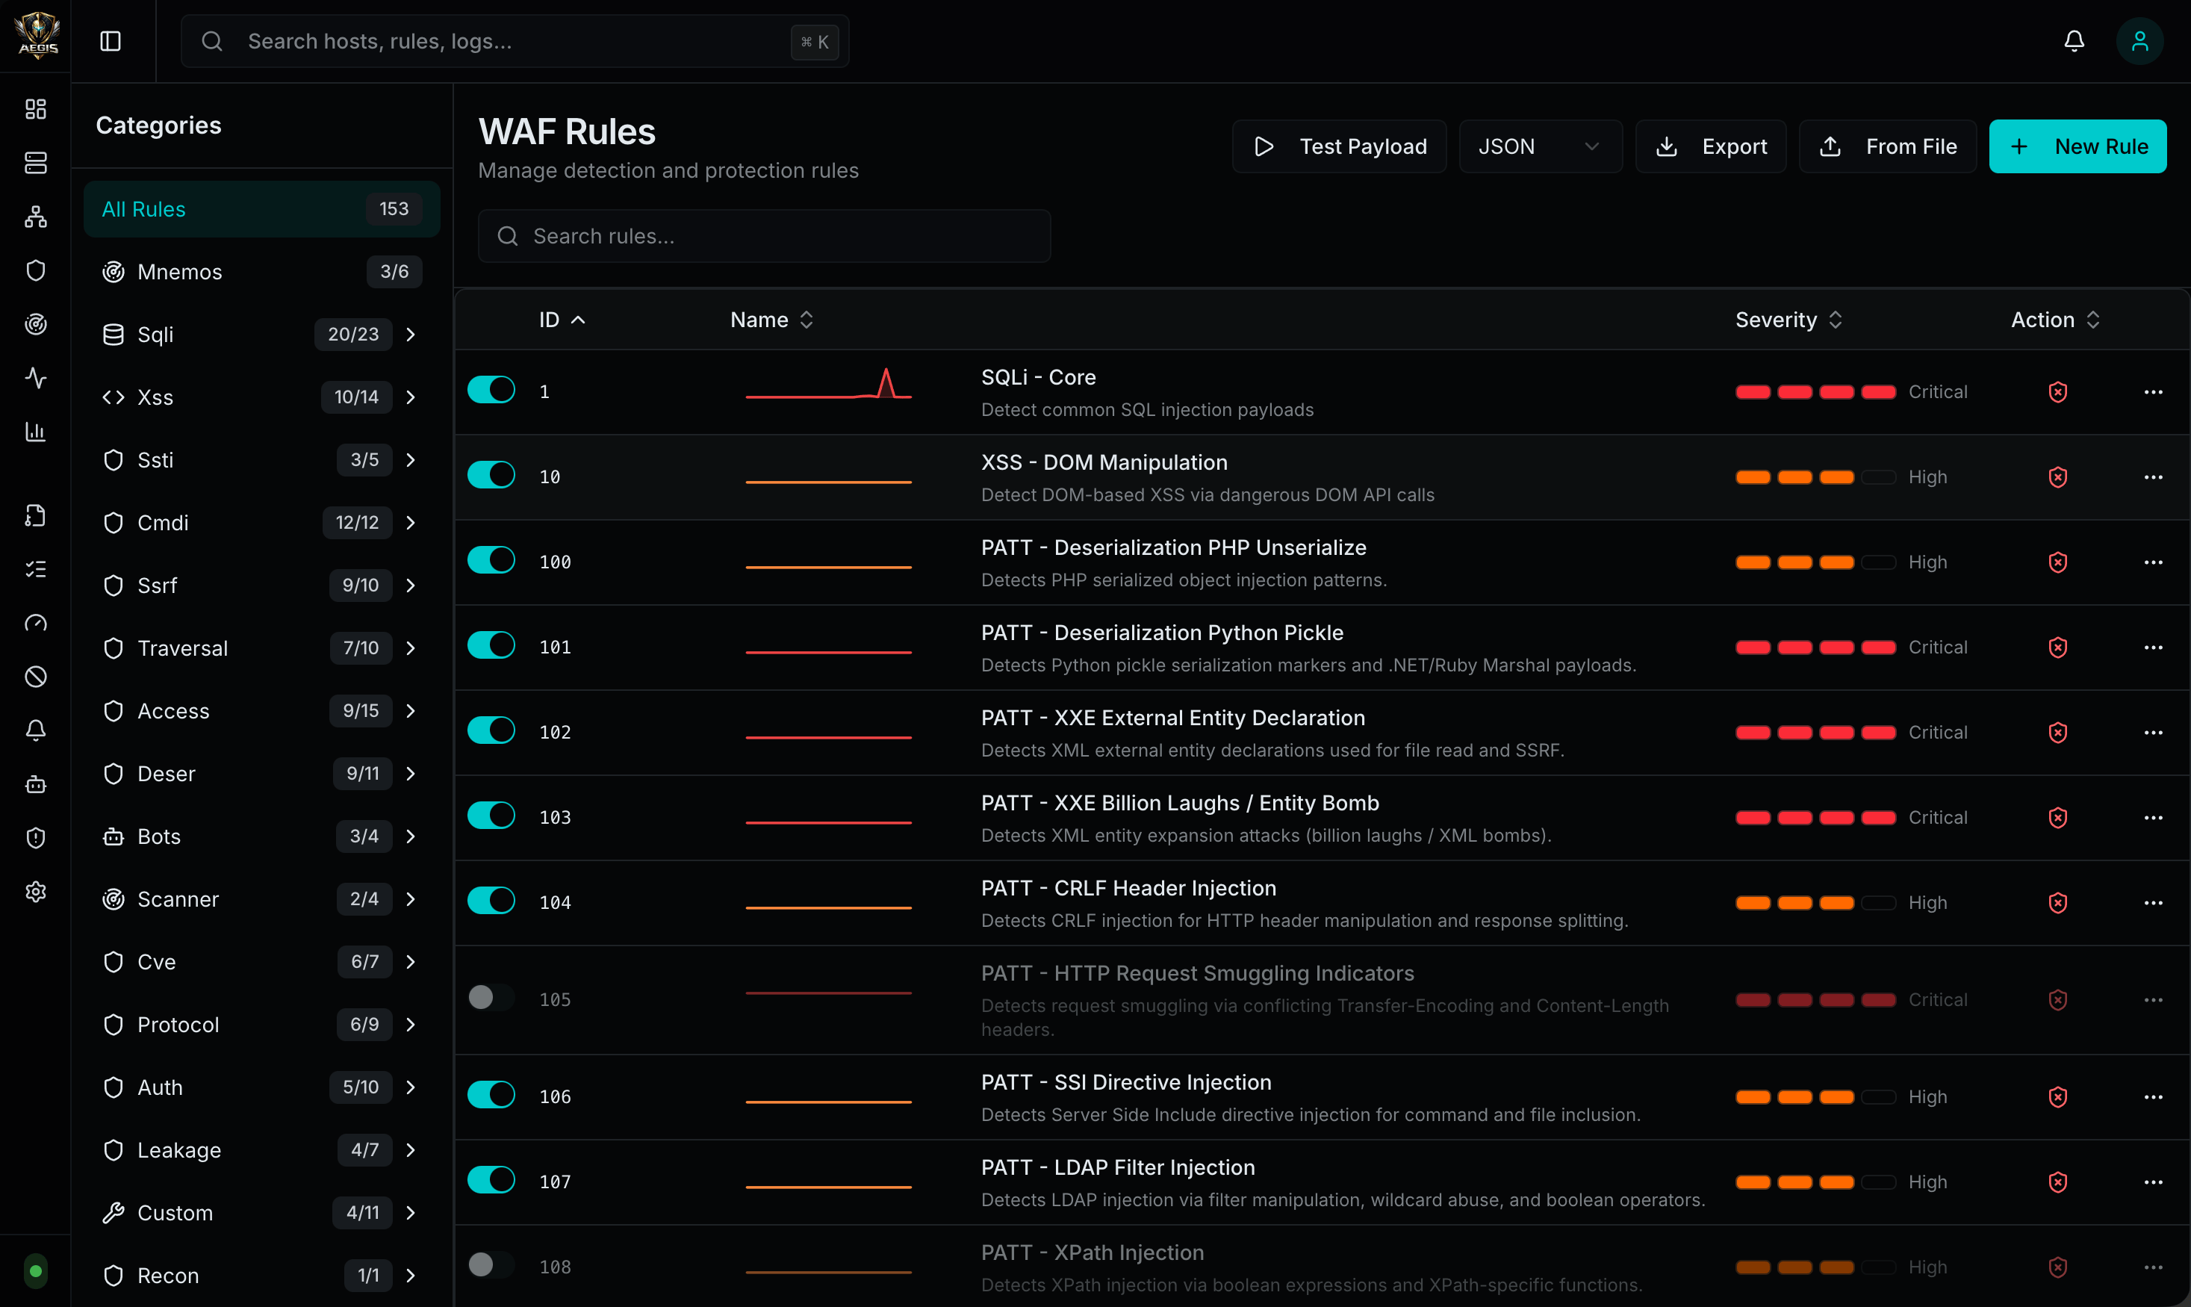The height and width of the screenshot is (1307, 2191).
Task: Open the three-dot menu for XSS - DOM Manipulation
Action: pyautogui.click(x=2153, y=477)
